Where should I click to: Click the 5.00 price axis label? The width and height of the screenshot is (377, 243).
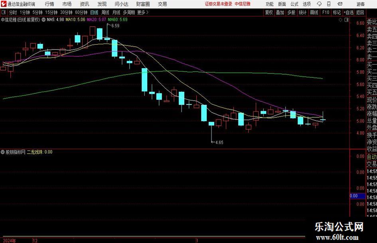[360, 121]
